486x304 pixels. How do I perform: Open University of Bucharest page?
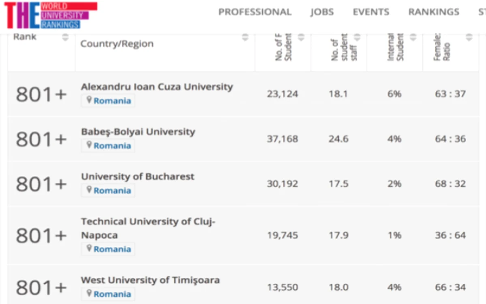(x=138, y=177)
